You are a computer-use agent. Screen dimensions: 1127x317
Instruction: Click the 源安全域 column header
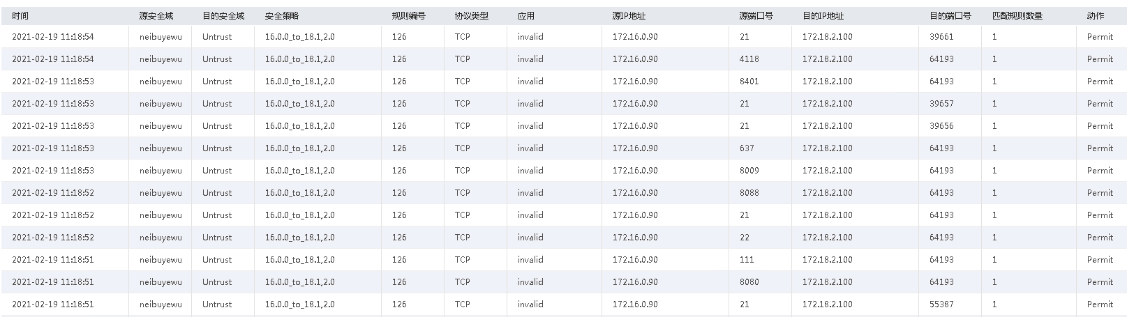pyautogui.click(x=156, y=15)
